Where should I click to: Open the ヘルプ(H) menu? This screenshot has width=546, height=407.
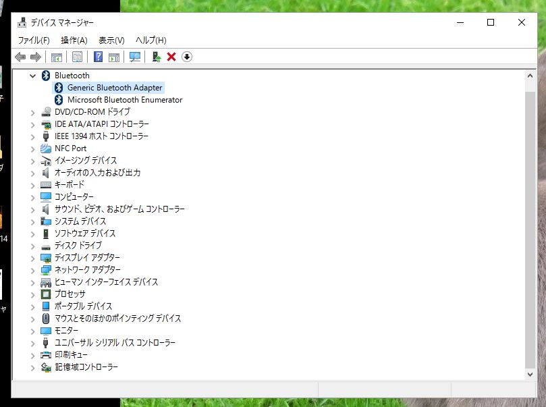[x=151, y=40]
